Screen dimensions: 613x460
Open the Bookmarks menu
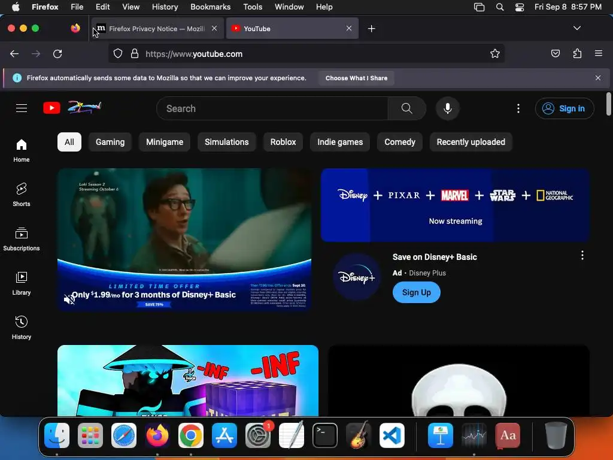pyautogui.click(x=210, y=7)
